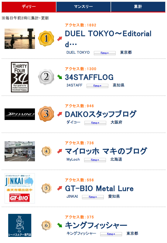Switch to the マンスリー tab
The height and width of the screenshot is (243, 167).
[x=83, y=7]
